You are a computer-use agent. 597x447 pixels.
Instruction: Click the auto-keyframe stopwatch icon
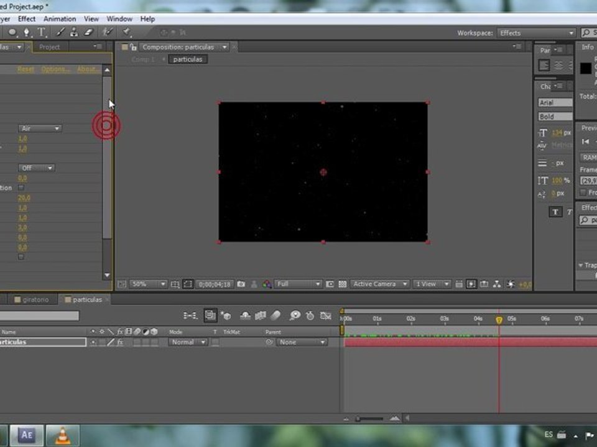[310, 315]
